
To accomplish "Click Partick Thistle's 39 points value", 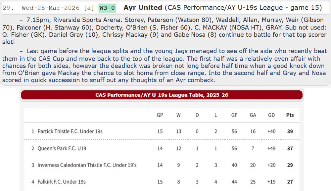I will click(290, 131).
